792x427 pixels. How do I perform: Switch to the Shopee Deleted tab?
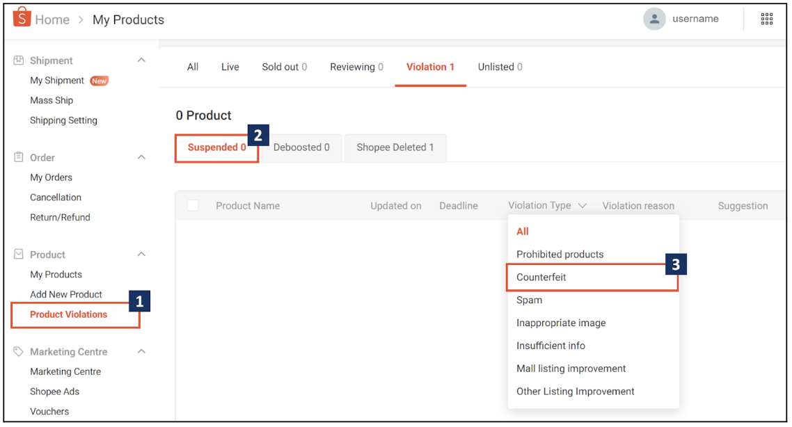click(395, 147)
